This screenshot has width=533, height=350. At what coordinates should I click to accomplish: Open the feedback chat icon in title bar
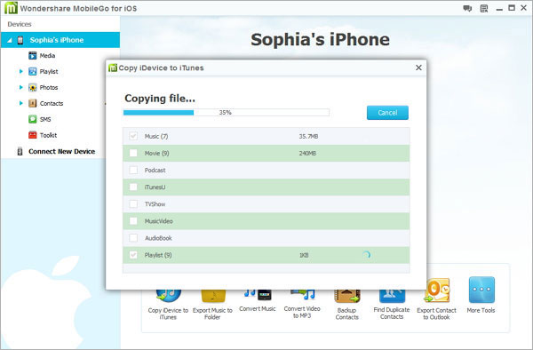(467, 8)
